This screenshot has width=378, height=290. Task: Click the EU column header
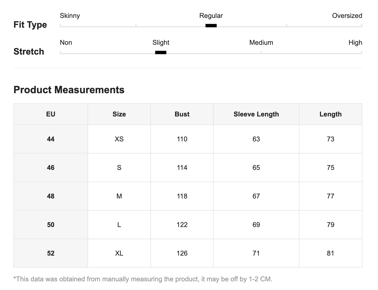[x=51, y=114]
